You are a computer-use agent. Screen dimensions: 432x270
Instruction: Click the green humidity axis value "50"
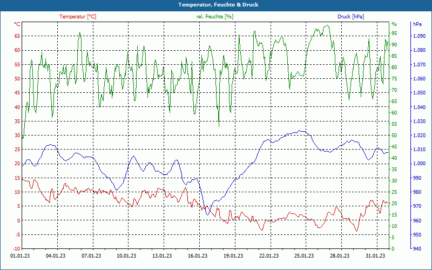pos(395,136)
